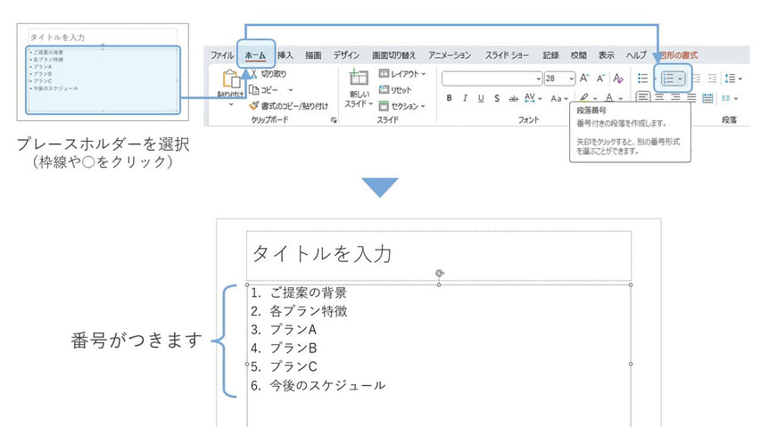This screenshot has width=760, height=427.
Task: Open the Section (セクション) dropdown
Action: coord(402,105)
